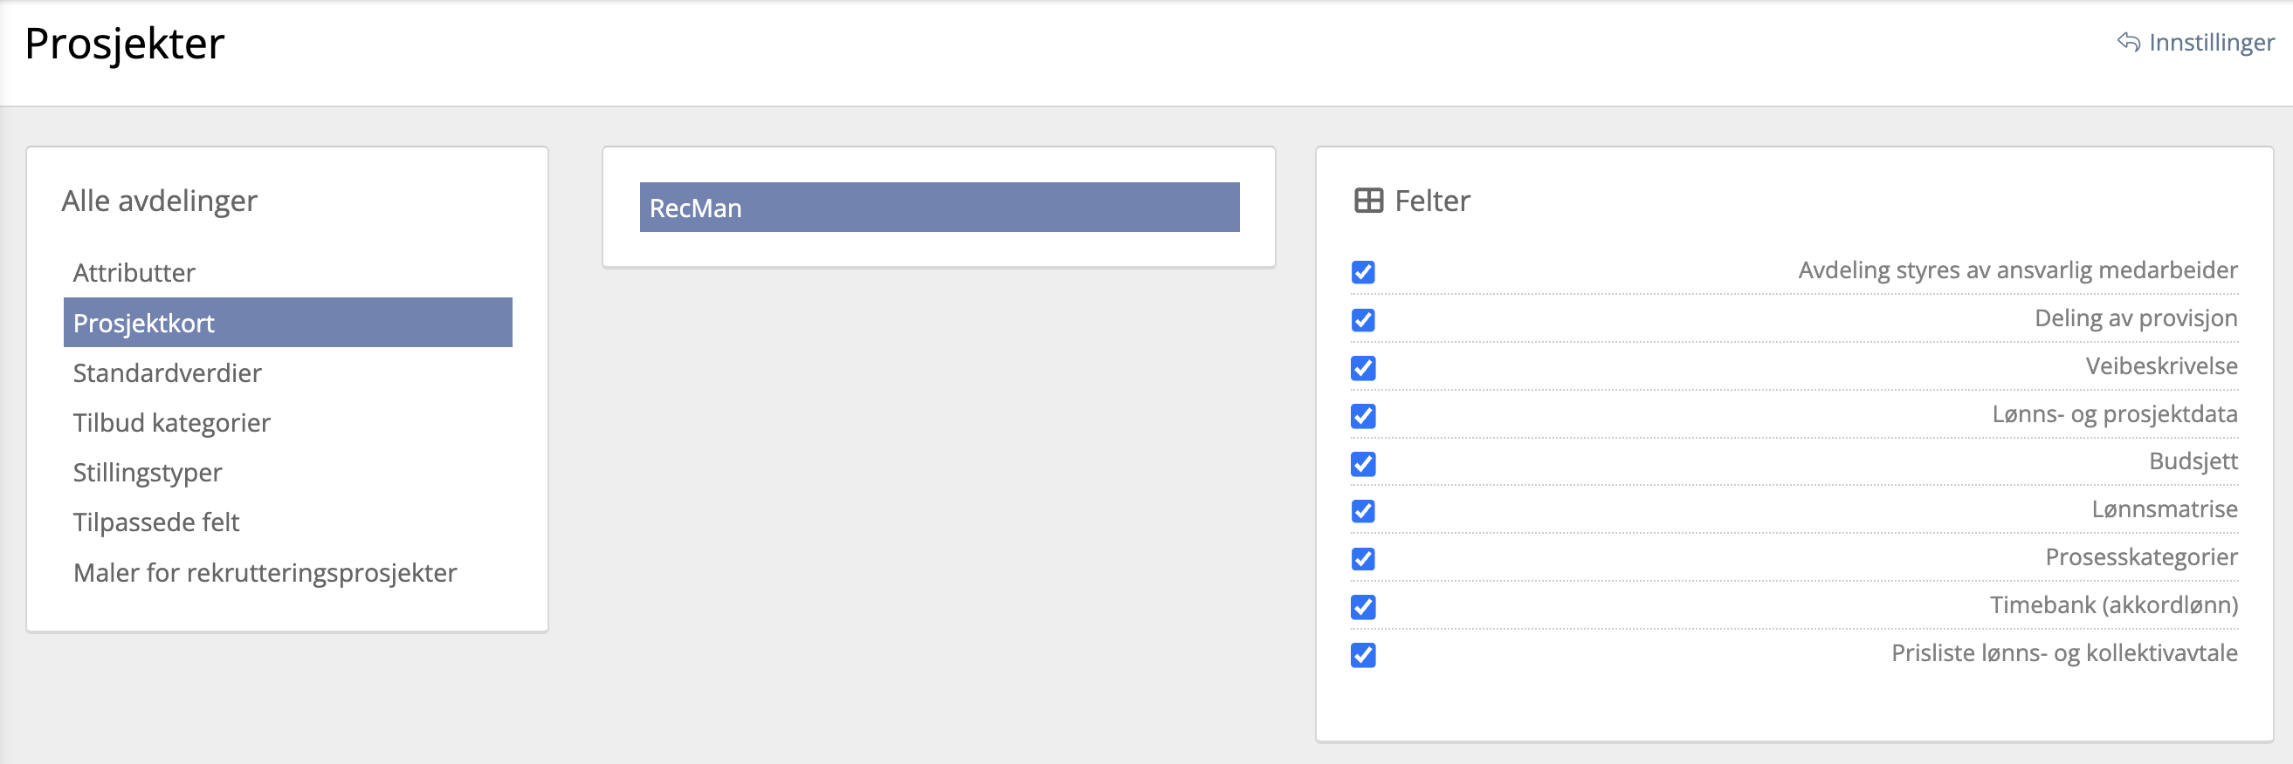2293x764 pixels.
Task: Click the Felter grid icon
Action: click(x=1368, y=201)
